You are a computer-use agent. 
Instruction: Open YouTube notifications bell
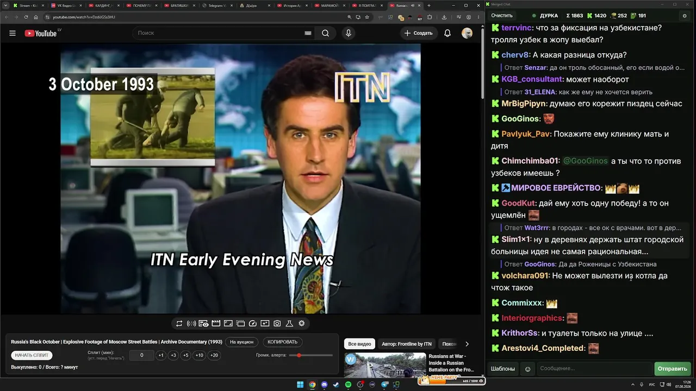coord(448,33)
